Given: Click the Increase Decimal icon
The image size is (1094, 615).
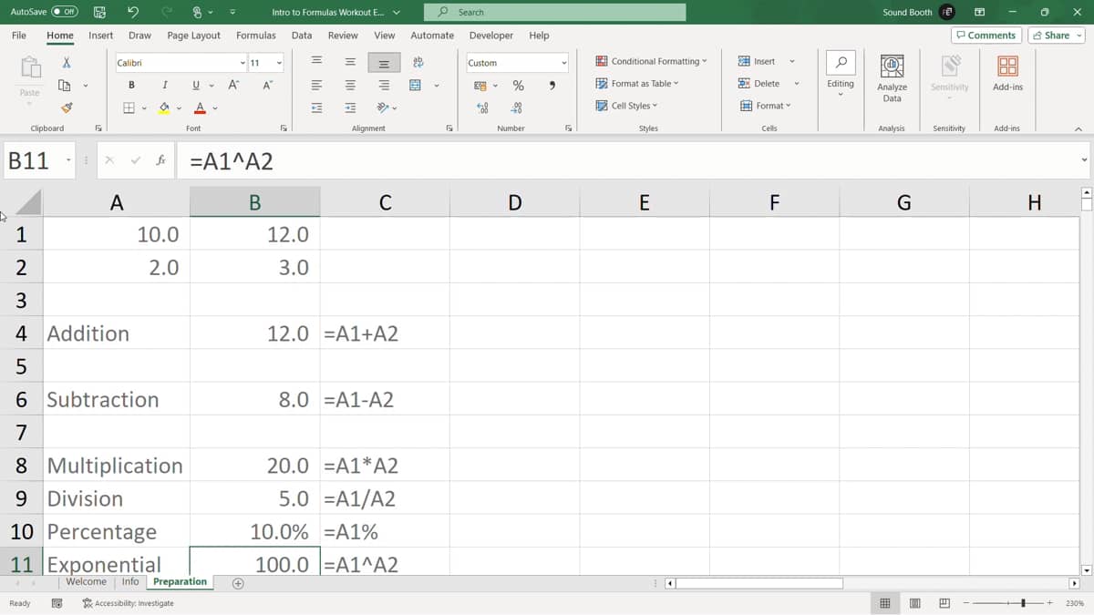Looking at the screenshot, I should [x=482, y=108].
